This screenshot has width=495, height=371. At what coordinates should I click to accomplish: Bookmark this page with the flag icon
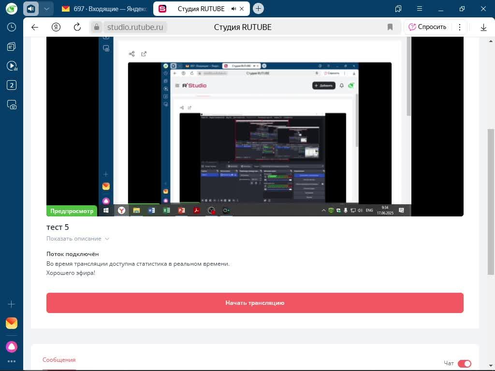390,27
